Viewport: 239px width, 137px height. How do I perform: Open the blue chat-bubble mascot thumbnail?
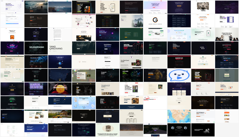click(x=179, y=75)
